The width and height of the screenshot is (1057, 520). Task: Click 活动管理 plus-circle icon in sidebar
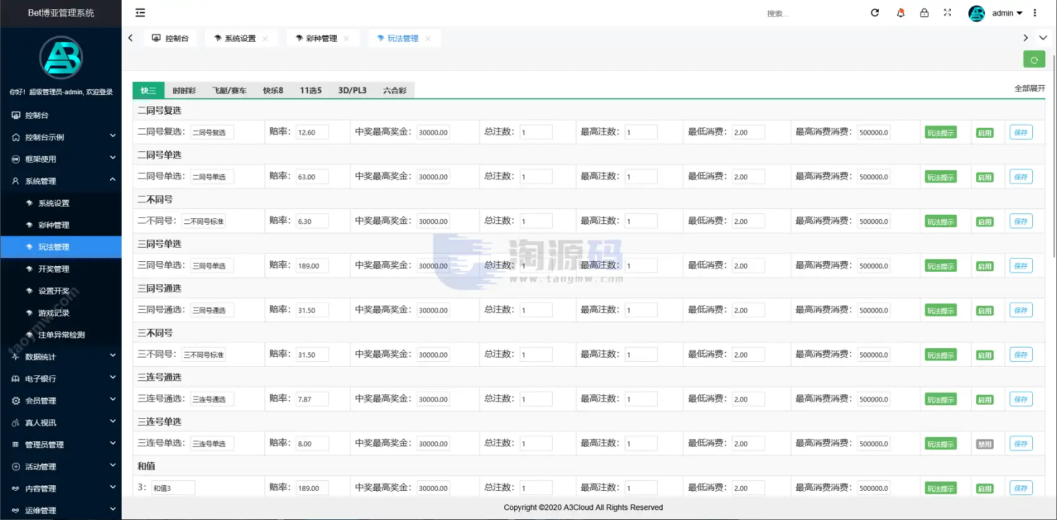click(x=16, y=467)
